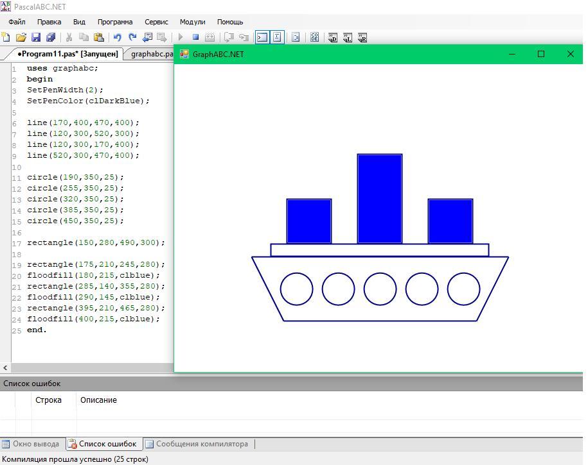Toggle the output window toolbar button
Image resolution: width=588 pixels, height=465 pixels.
pos(262,37)
